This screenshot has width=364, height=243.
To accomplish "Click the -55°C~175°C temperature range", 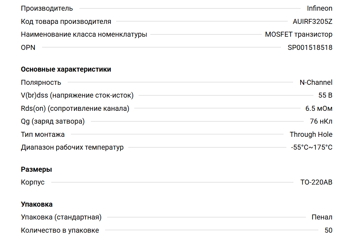I will (312, 147).
